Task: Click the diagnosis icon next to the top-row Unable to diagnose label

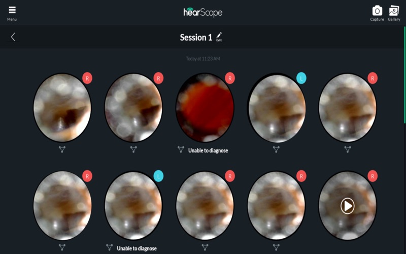Action: pyautogui.click(x=181, y=149)
